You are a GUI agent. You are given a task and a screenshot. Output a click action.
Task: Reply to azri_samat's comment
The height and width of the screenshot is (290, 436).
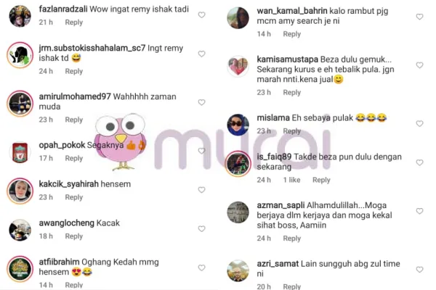pyautogui.click(x=292, y=286)
